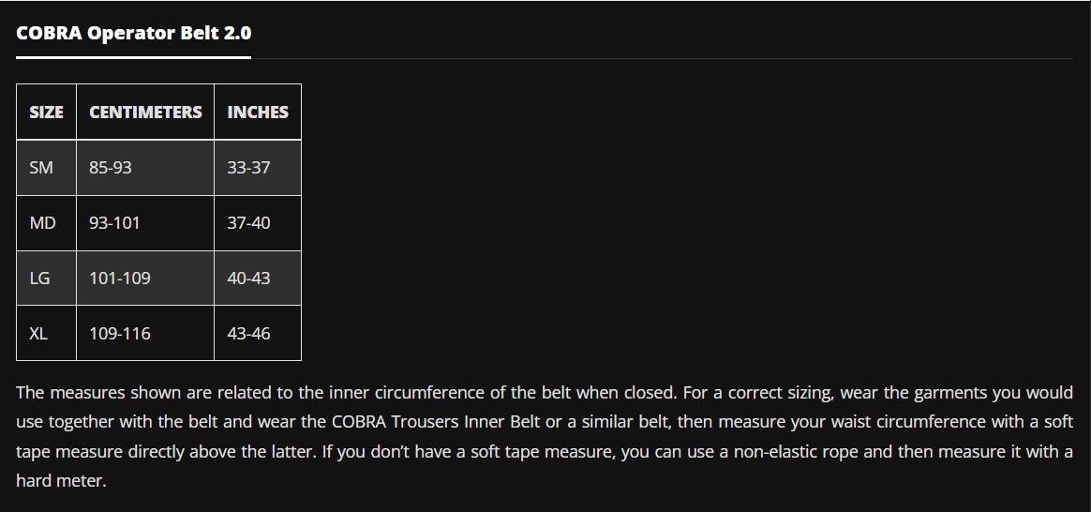Click the words "non-elastic rope" in the paragraph
The image size is (1091, 512).
tap(794, 451)
